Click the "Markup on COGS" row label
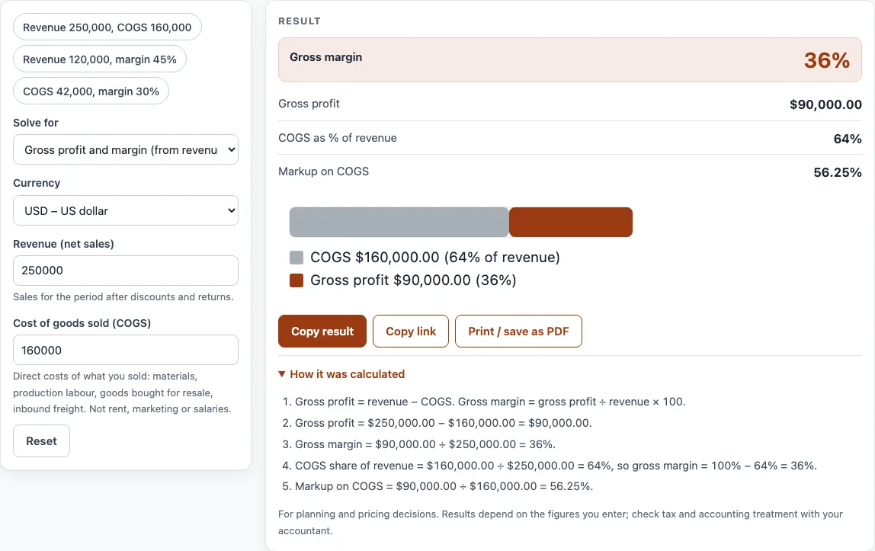Image resolution: width=875 pixels, height=551 pixels. point(324,171)
